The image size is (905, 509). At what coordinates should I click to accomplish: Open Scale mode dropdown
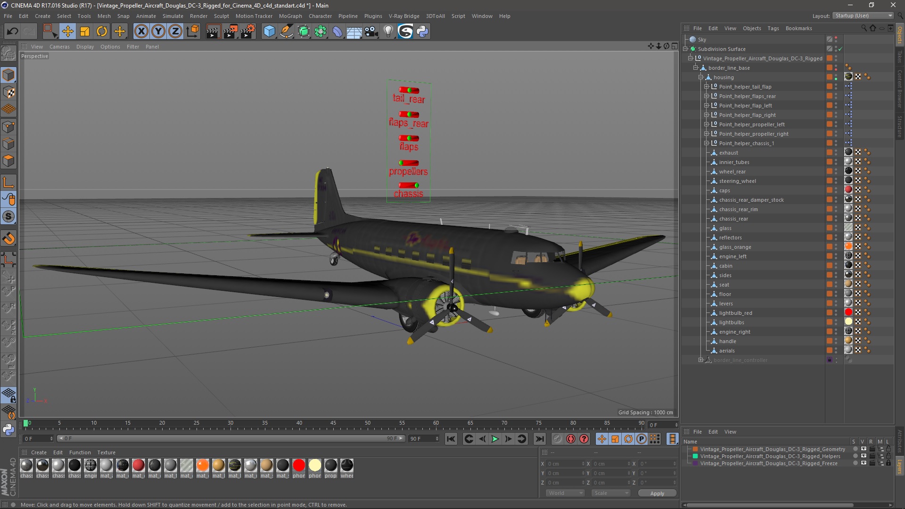coord(611,493)
